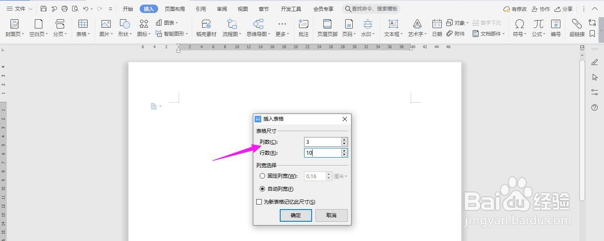The height and width of the screenshot is (241, 604).
Task: Insert a 思维导图 mind map
Action: click(x=258, y=28)
